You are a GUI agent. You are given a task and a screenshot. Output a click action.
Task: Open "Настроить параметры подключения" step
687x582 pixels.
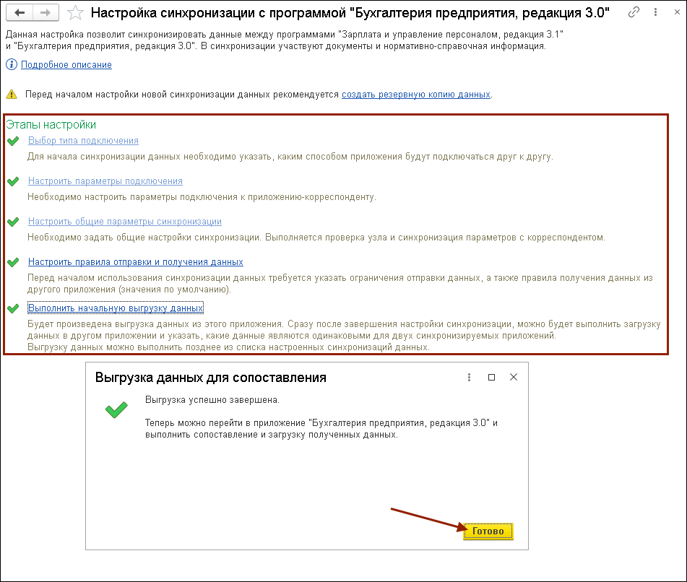pyautogui.click(x=105, y=181)
